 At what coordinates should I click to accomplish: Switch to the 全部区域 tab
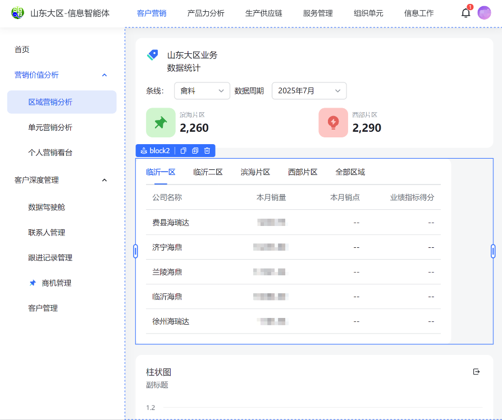point(350,172)
